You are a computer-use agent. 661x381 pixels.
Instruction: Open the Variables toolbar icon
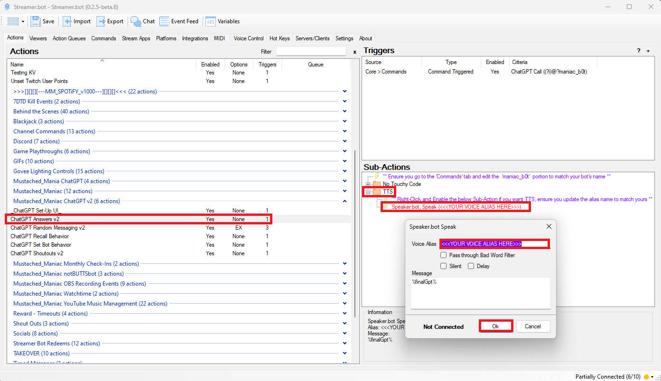[210, 21]
